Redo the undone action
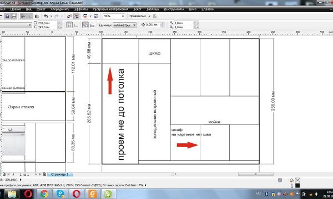The width and height of the screenshot is (333, 199). [56, 16]
